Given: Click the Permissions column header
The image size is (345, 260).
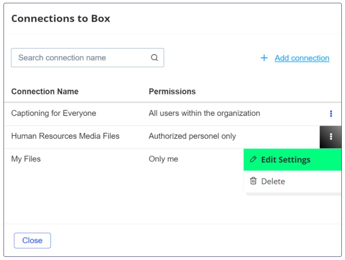Looking at the screenshot, I should click(172, 91).
